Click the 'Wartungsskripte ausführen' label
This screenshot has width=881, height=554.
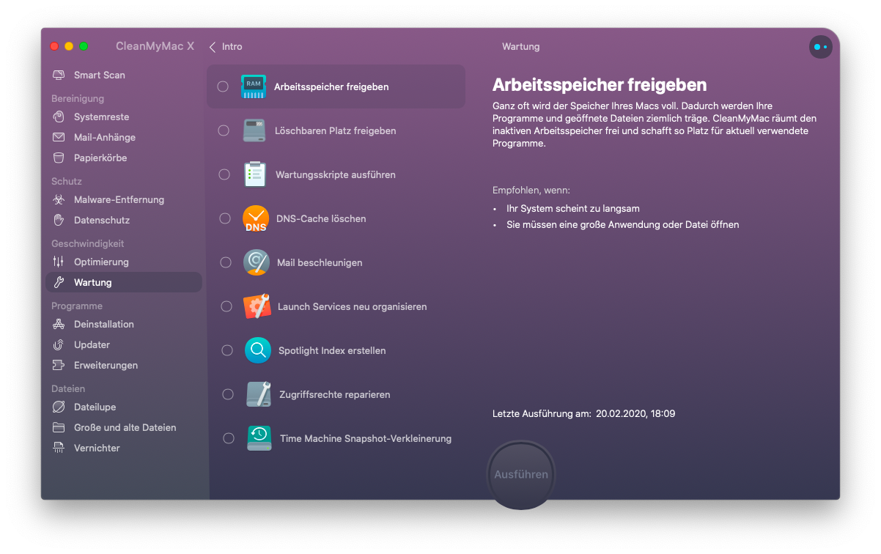tap(336, 174)
